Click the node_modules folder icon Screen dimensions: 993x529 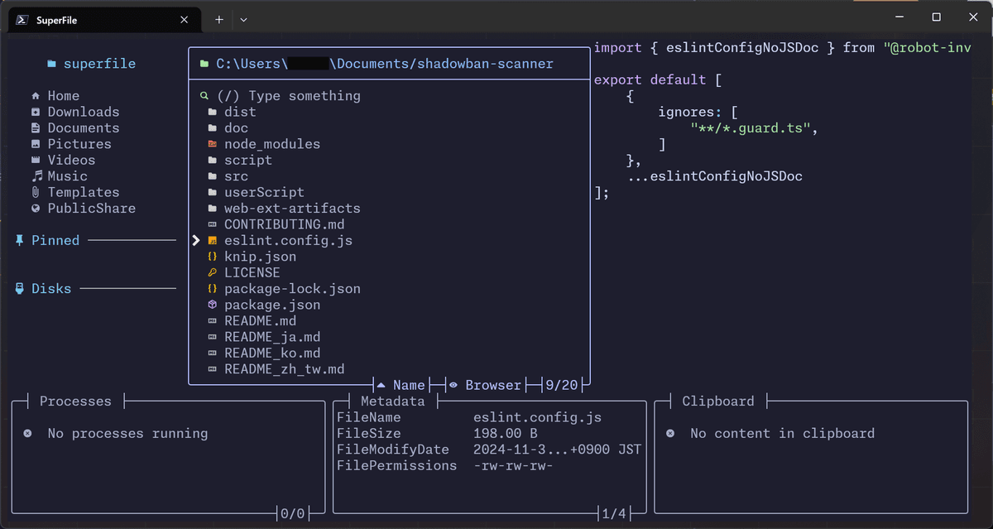(x=212, y=144)
